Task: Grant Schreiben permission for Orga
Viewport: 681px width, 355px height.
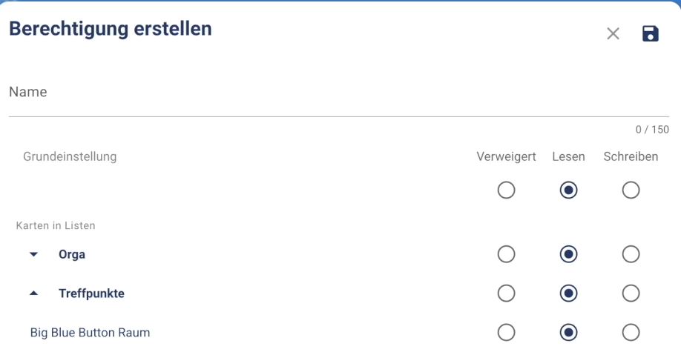Action: point(631,254)
